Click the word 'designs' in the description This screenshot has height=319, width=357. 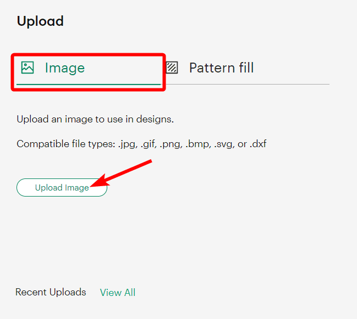pyautogui.click(x=157, y=119)
